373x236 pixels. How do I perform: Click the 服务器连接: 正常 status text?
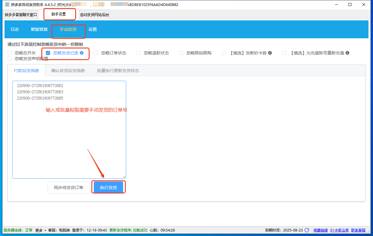tap(18, 230)
